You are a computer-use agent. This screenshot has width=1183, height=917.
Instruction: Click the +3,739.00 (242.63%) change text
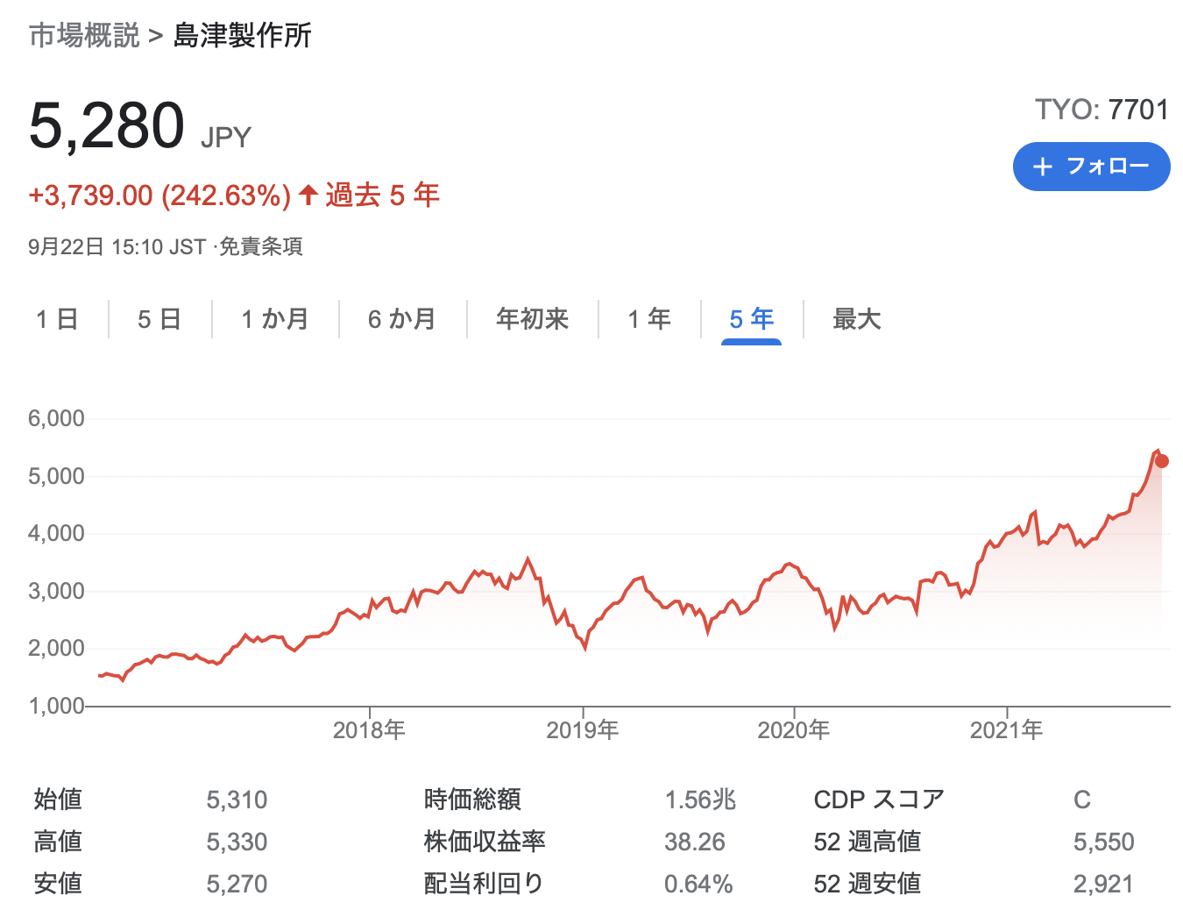159,195
